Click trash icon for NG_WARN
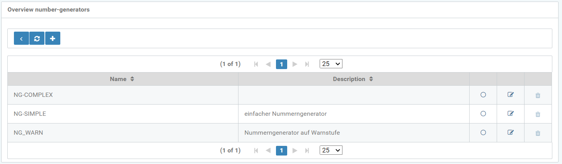The height and width of the screenshot is (164, 562). (x=538, y=133)
